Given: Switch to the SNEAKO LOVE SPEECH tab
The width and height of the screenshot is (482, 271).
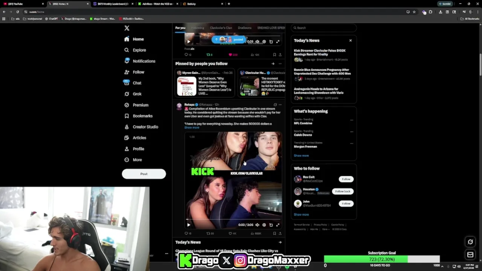Looking at the screenshot, I should click(271, 28).
